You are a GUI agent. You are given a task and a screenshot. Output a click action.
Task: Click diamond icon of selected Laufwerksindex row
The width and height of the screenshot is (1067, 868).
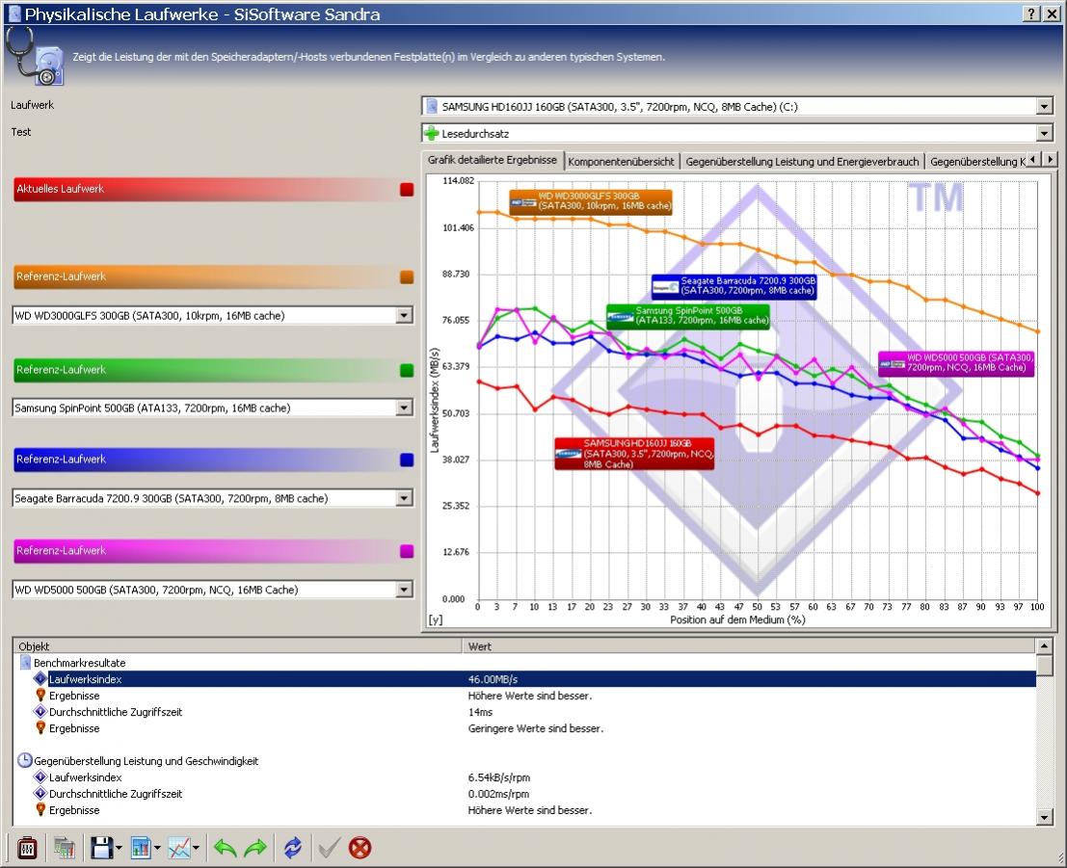click(x=40, y=679)
